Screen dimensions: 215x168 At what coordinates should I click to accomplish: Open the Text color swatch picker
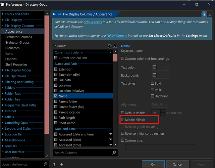click(x=160, y=67)
